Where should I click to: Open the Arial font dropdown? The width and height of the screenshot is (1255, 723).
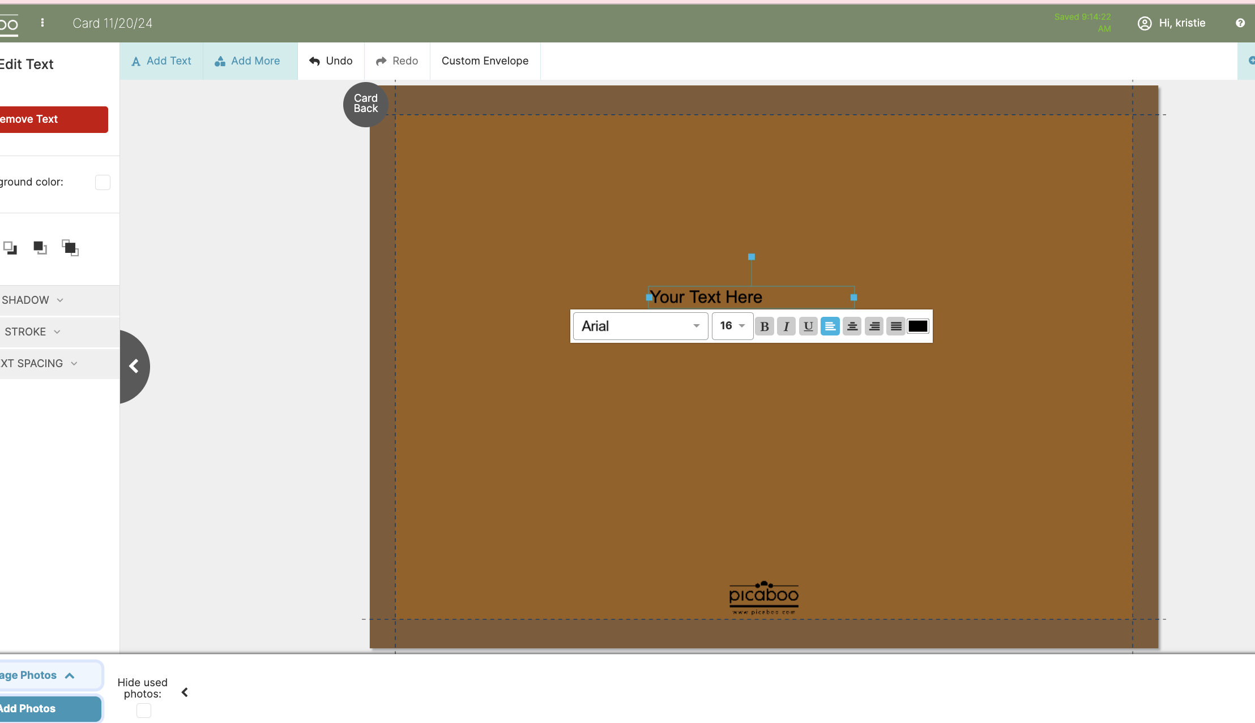[x=641, y=326]
